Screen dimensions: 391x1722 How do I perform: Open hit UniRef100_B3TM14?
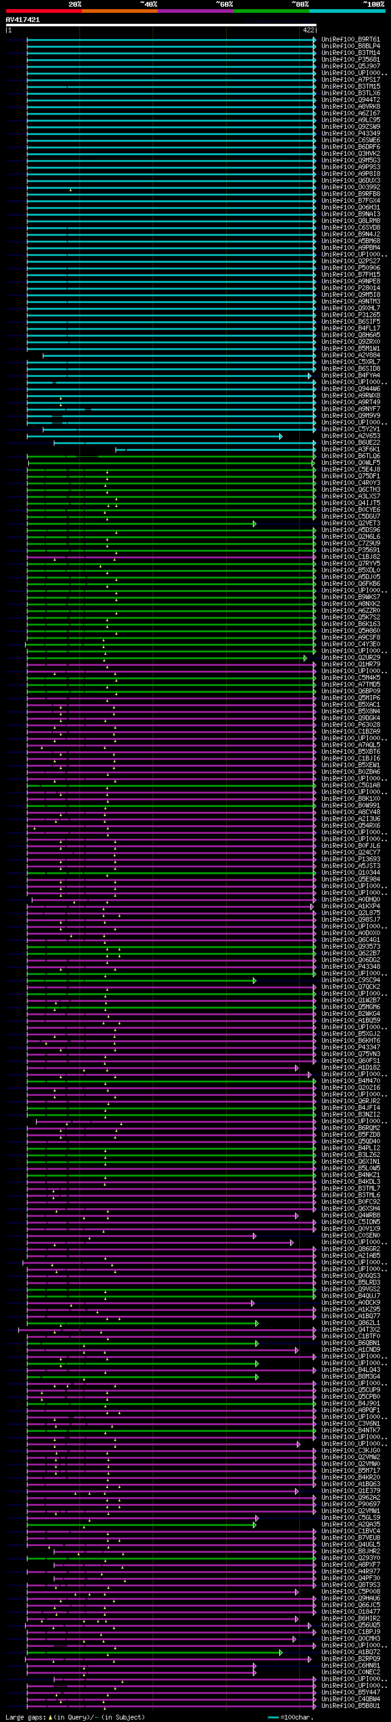point(351,53)
